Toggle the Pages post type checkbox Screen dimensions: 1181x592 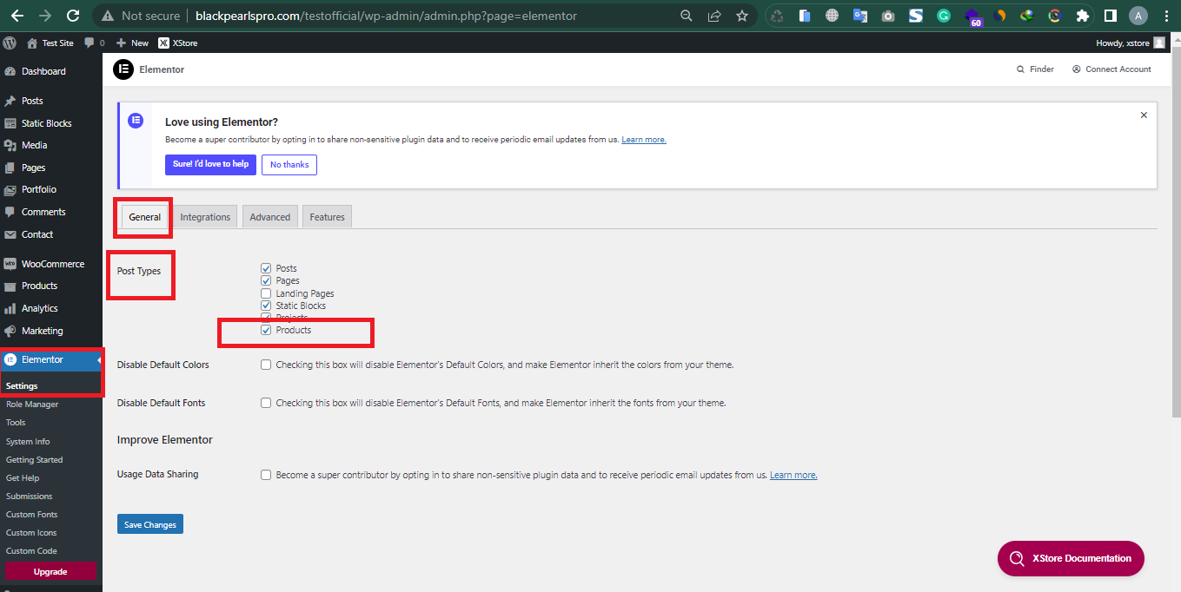point(266,280)
